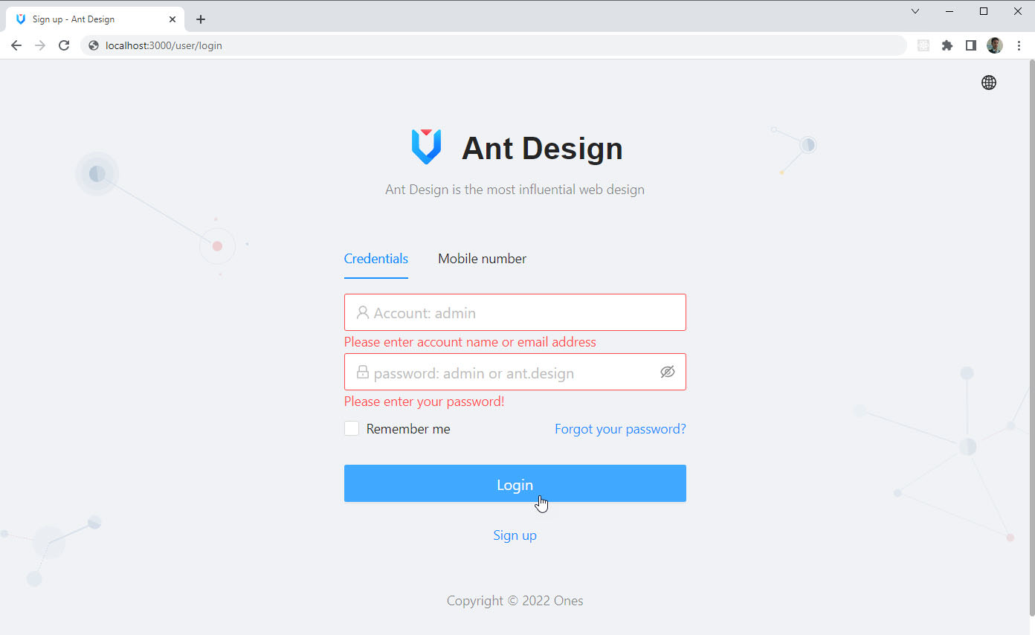Image resolution: width=1035 pixels, height=635 pixels.
Task: Open the Chrome profile avatar
Action: pyautogui.click(x=995, y=45)
